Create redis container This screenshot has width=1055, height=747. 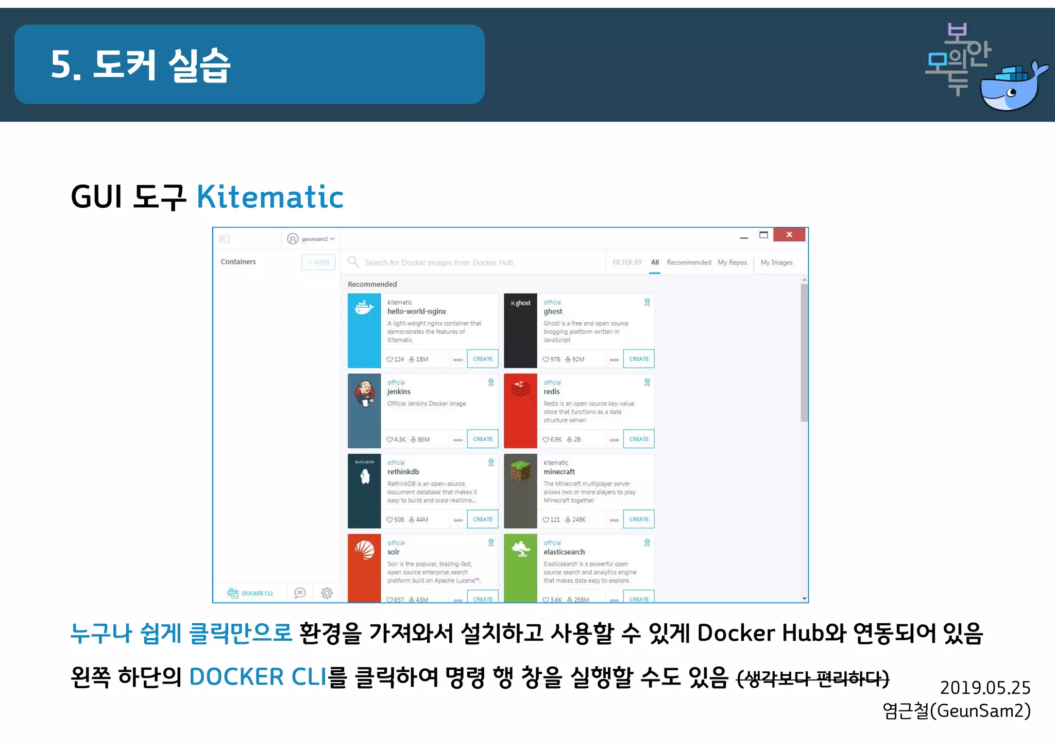coord(639,439)
